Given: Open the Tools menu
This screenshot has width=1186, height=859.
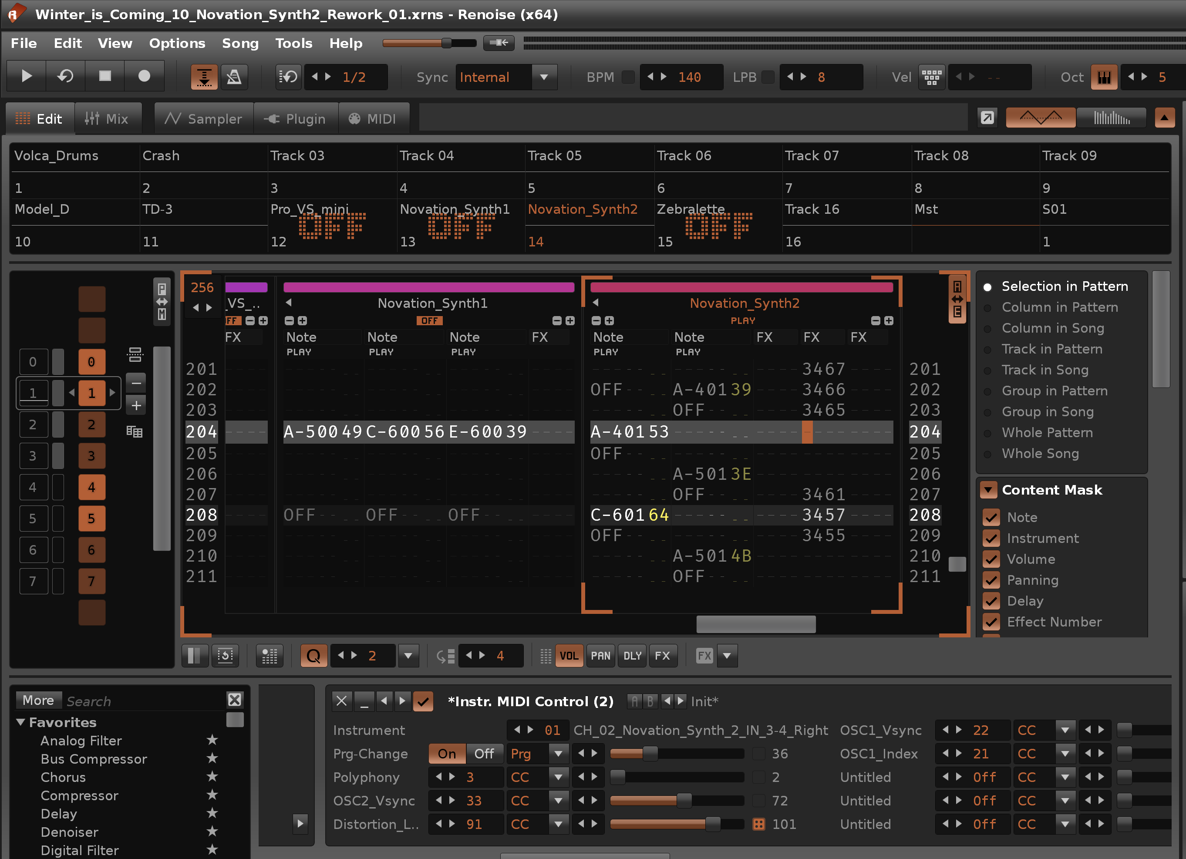Looking at the screenshot, I should (x=293, y=44).
